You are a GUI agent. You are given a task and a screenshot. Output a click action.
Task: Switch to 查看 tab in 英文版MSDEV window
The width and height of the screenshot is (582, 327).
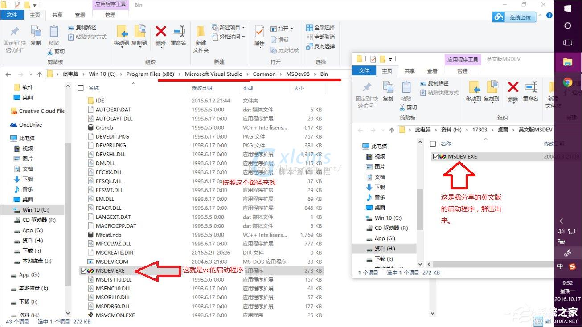432,71
